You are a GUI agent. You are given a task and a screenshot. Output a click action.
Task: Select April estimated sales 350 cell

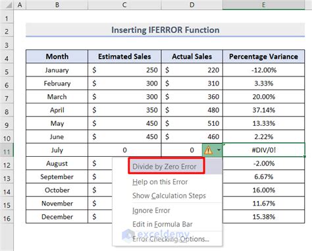[124, 110]
